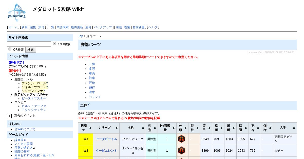This screenshot has height=159, width=304.
Task: Sort table by 射耐 column
Action: pos(231,128)
